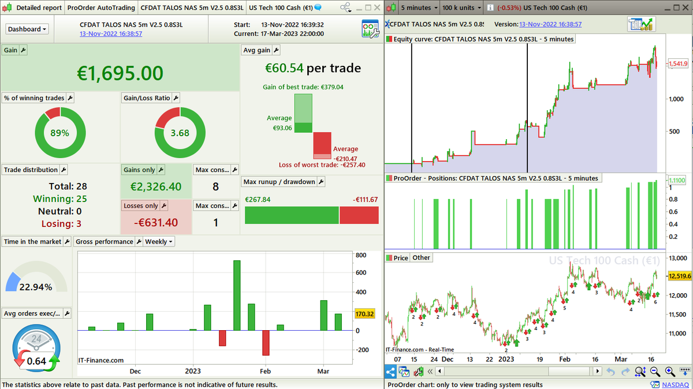Screen dimensions: 693x389
Task: Open wrench for % of winning trades
Action: point(70,98)
